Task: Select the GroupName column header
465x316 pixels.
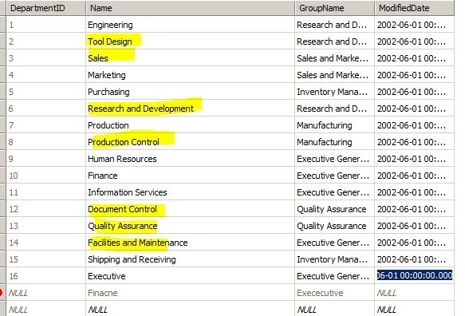Action: tap(334, 8)
